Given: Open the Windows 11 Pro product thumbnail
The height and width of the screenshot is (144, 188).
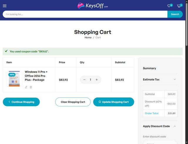Looking at the screenshot, I should 14,79.
